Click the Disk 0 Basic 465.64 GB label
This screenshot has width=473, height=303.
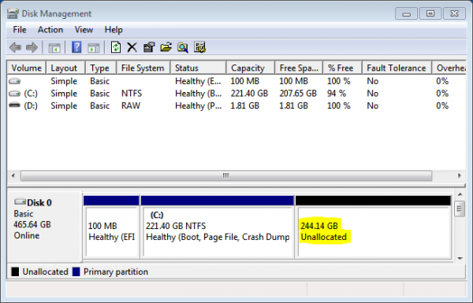click(x=44, y=227)
